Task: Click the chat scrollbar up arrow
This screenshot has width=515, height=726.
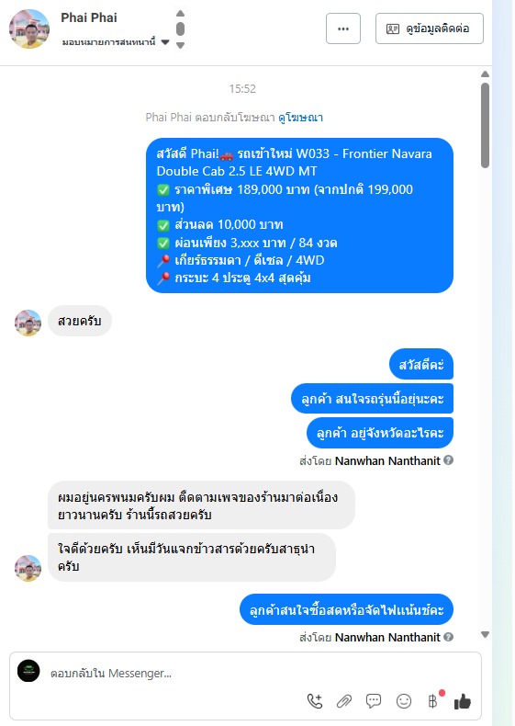Action: [485, 74]
